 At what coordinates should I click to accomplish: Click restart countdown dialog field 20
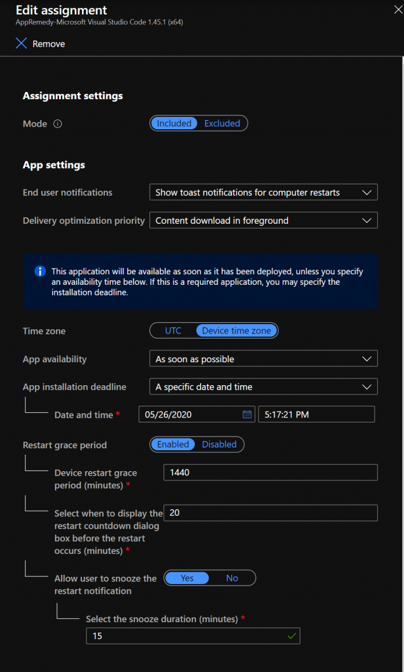(270, 513)
